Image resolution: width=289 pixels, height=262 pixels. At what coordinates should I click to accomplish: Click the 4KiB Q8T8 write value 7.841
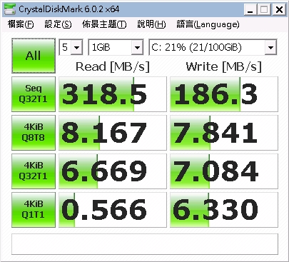pos(224,133)
